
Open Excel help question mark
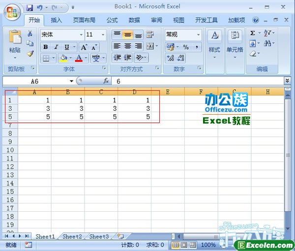click(x=256, y=20)
